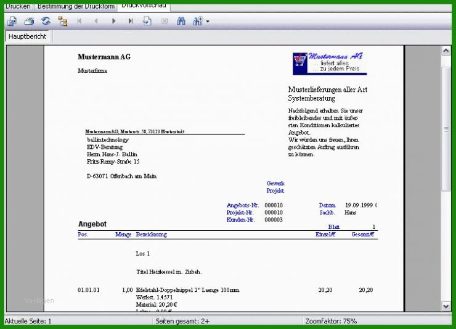Click the vertical scrollbar up arrow
This screenshot has width=456, height=329.
[446, 51]
